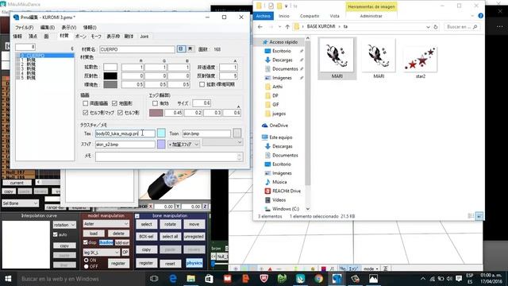Select the OFF radio button in model manipulation
Viewport: 508px width, 286px height.
click(x=87, y=266)
